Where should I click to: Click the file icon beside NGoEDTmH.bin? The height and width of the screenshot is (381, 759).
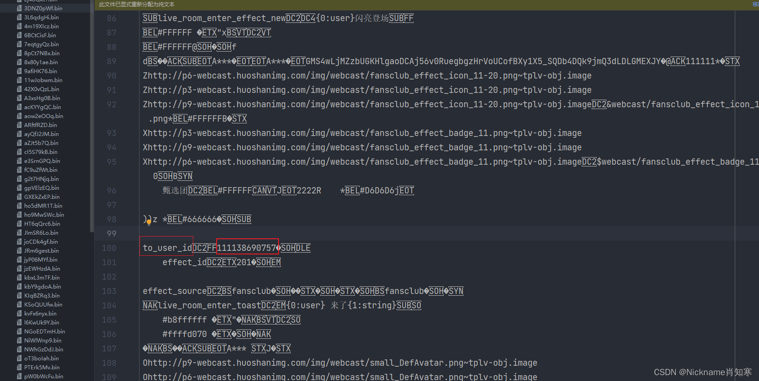[x=19, y=331]
